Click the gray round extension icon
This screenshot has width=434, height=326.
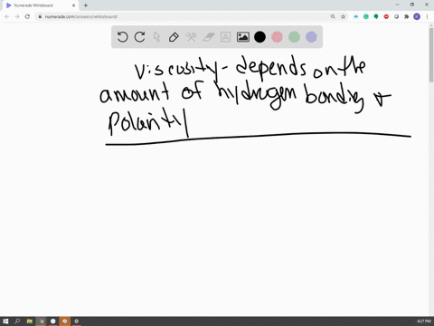tap(396, 16)
